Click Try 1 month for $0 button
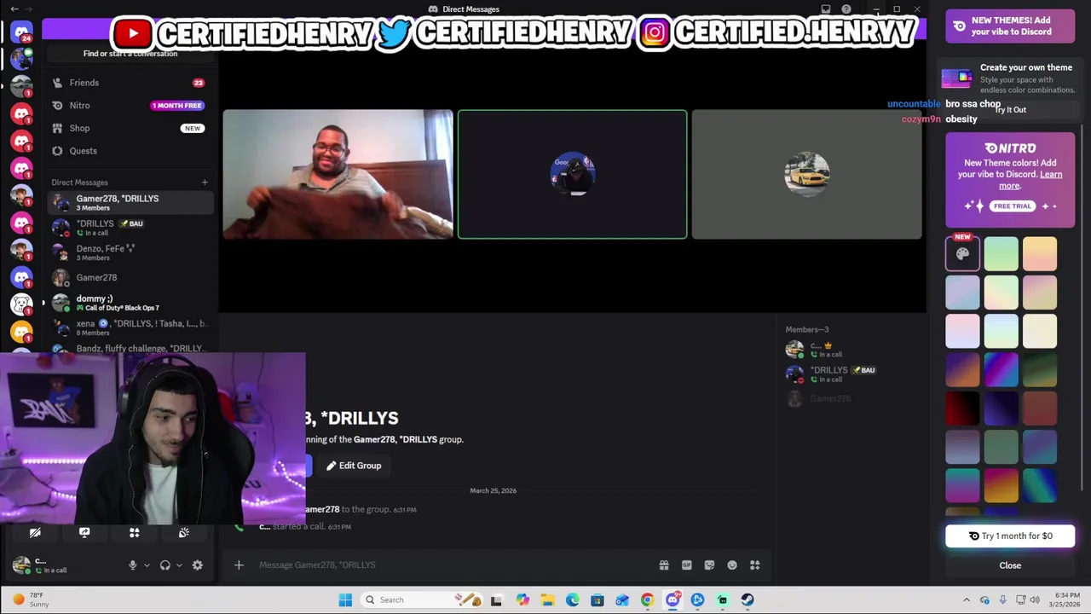 (1010, 536)
